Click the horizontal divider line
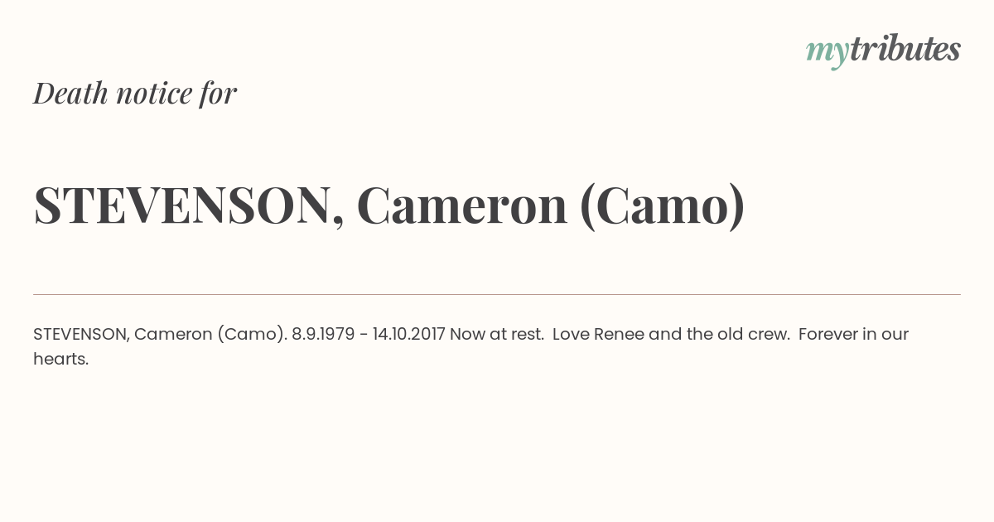Image resolution: width=994 pixels, height=522 pixels. coord(497,294)
